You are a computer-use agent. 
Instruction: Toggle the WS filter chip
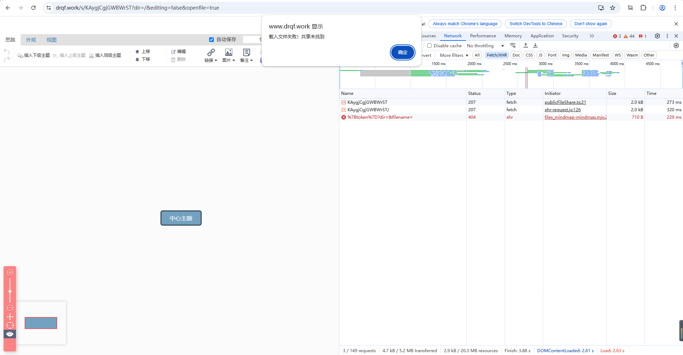(x=618, y=55)
